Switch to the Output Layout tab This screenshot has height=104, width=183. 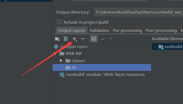tap(71, 31)
